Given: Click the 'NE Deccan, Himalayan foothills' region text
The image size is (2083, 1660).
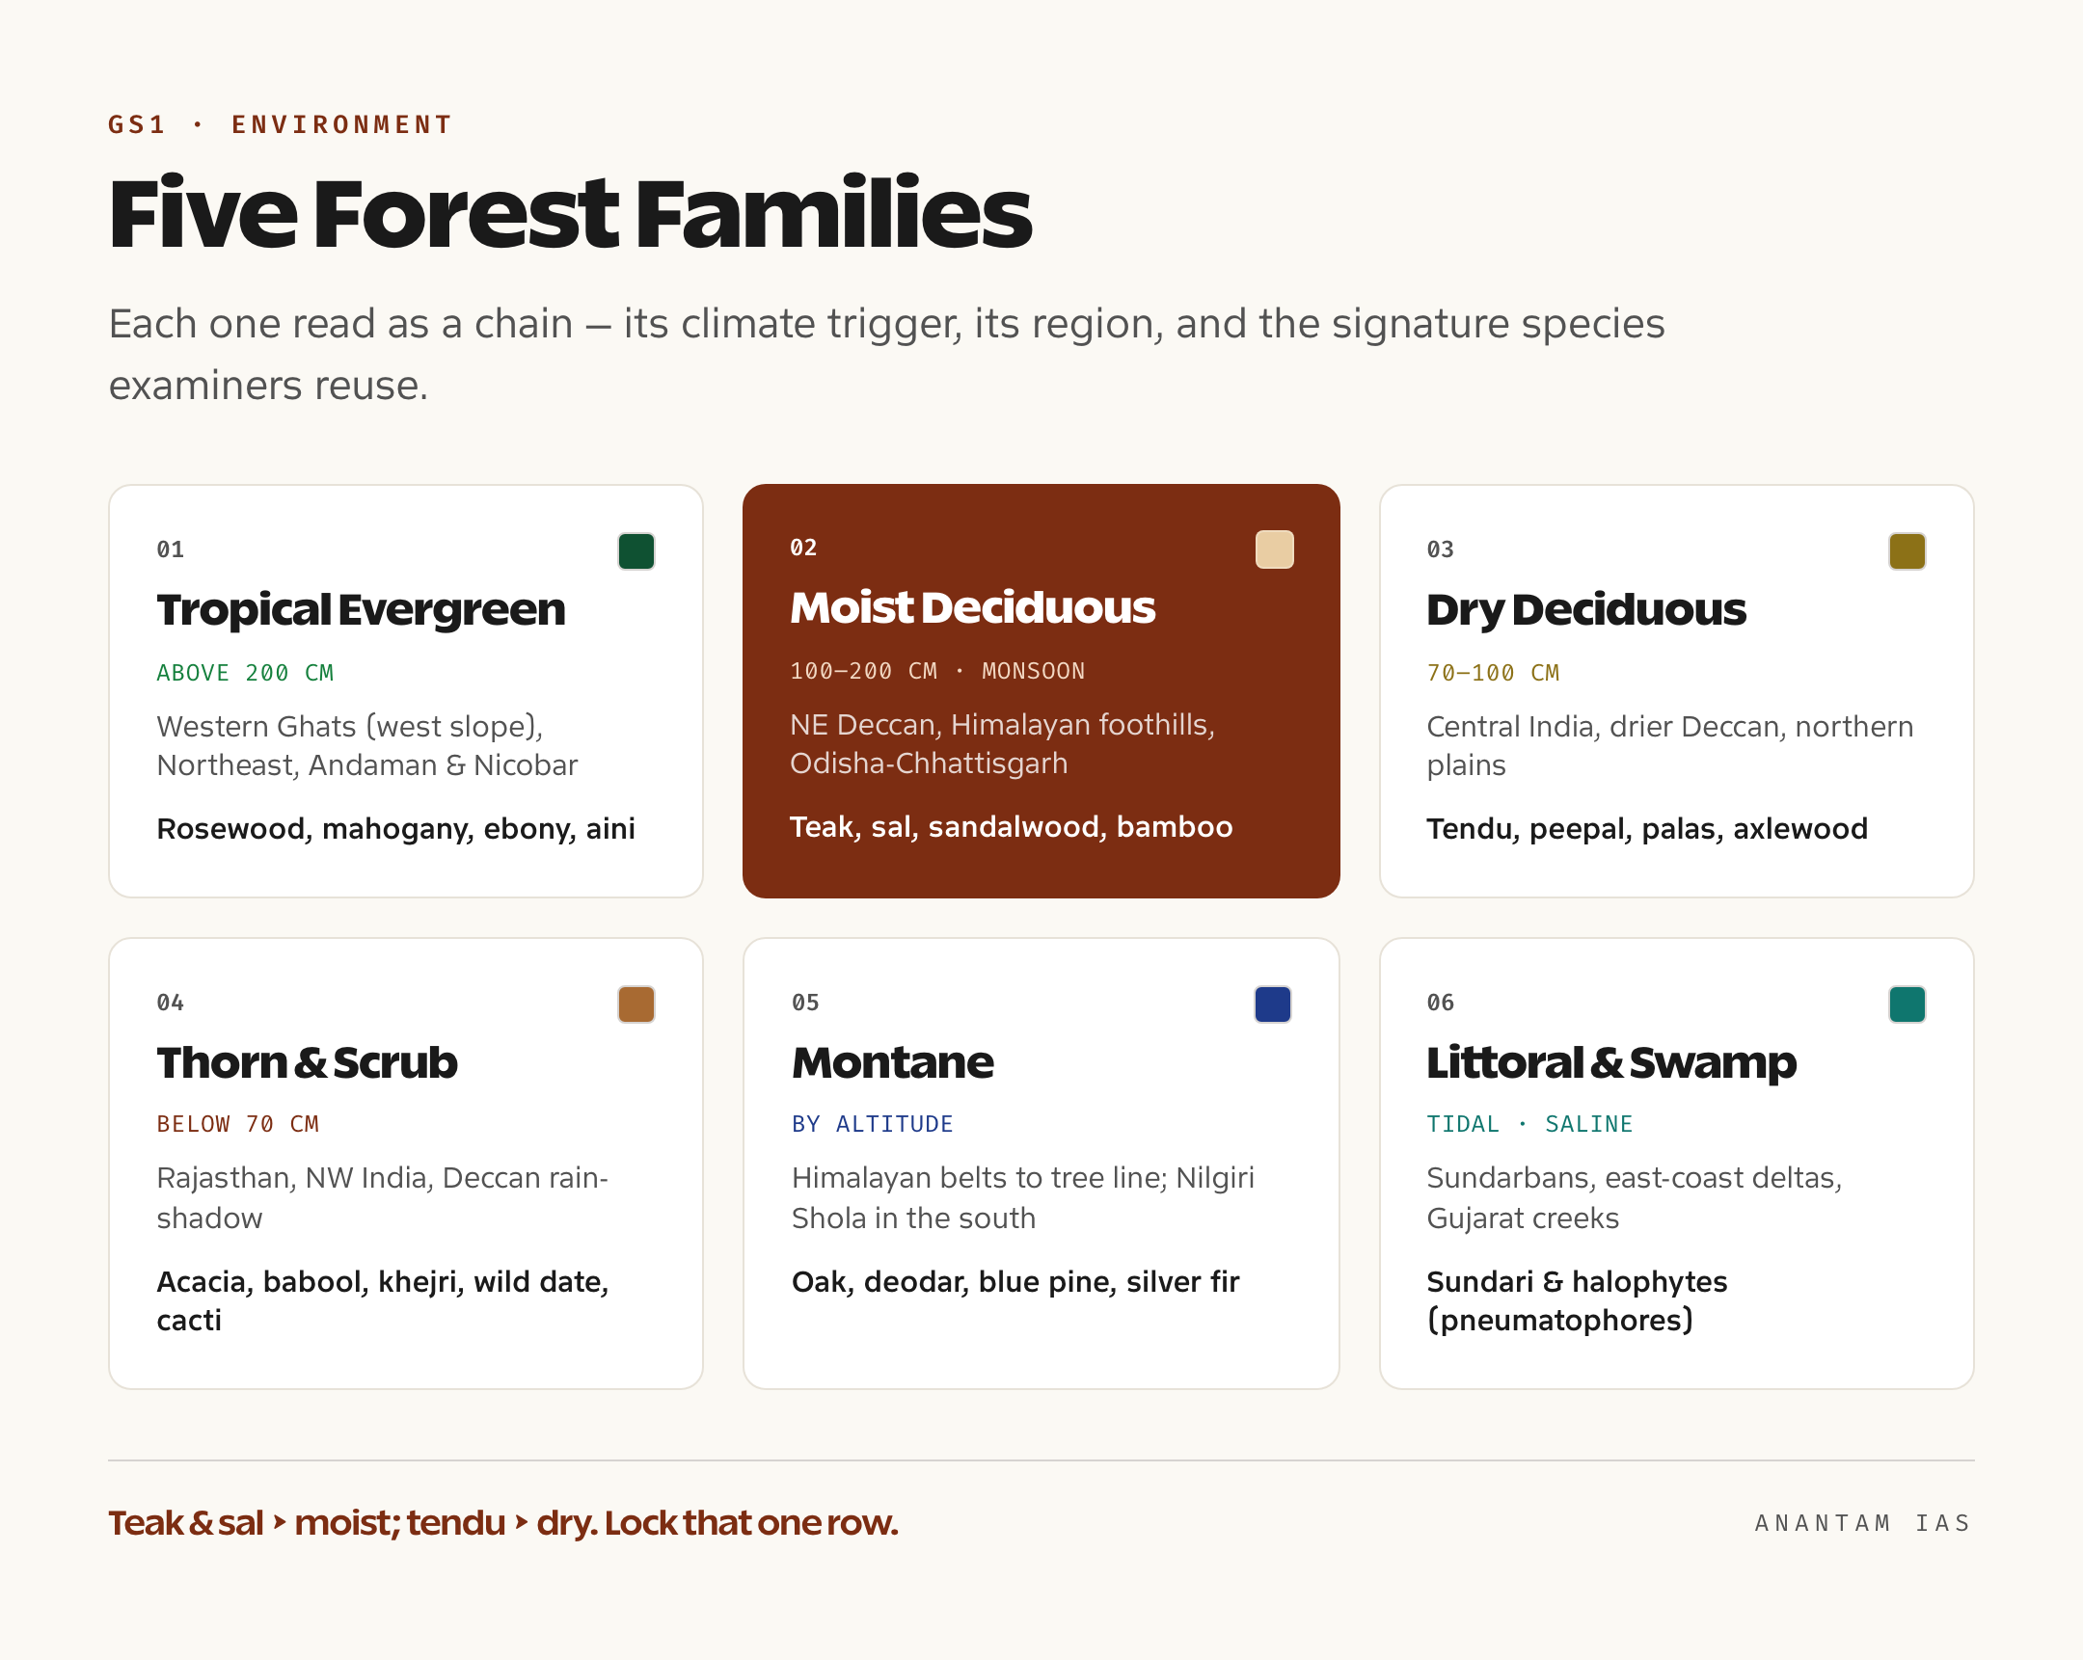Looking at the screenshot, I should pos(1002,743).
